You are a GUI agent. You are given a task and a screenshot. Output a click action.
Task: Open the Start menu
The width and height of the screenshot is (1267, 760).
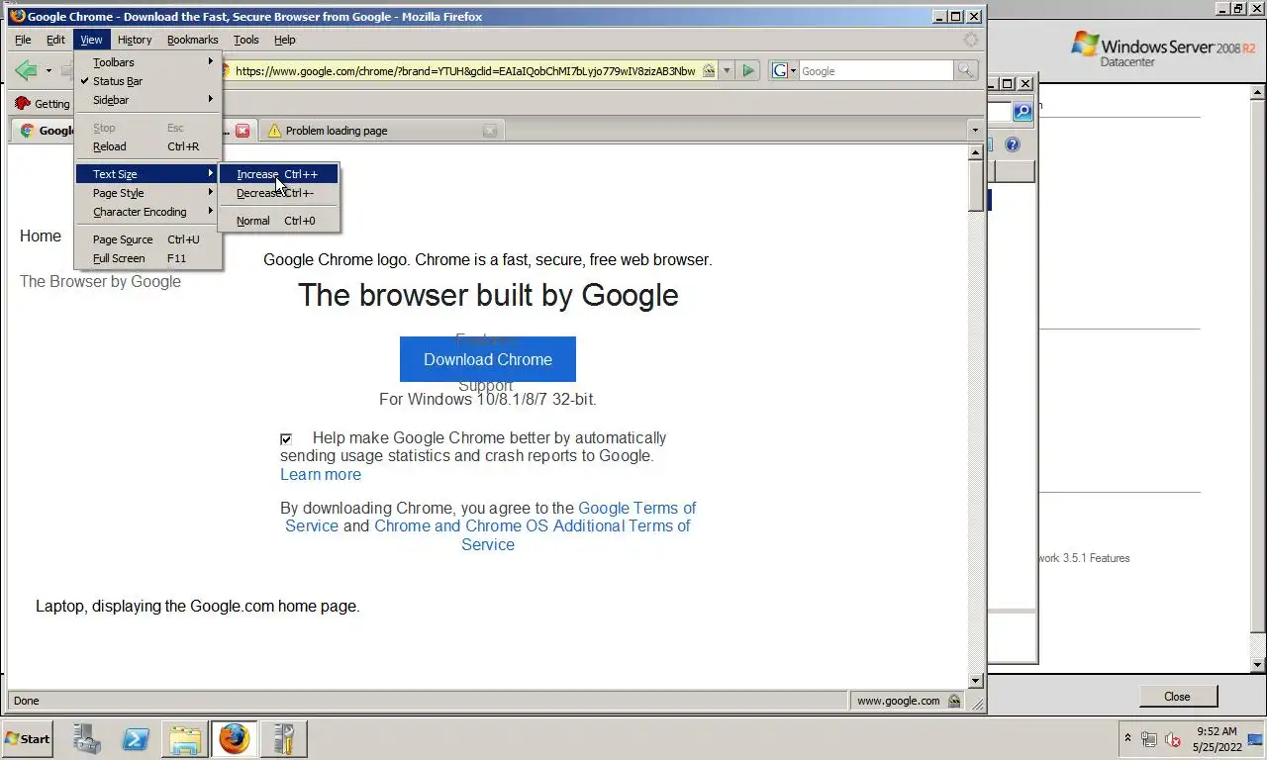click(x=27, y=738)
